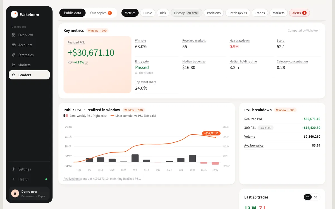Click Key metrics Window 90D badge
335x209 pixels.
97,31
